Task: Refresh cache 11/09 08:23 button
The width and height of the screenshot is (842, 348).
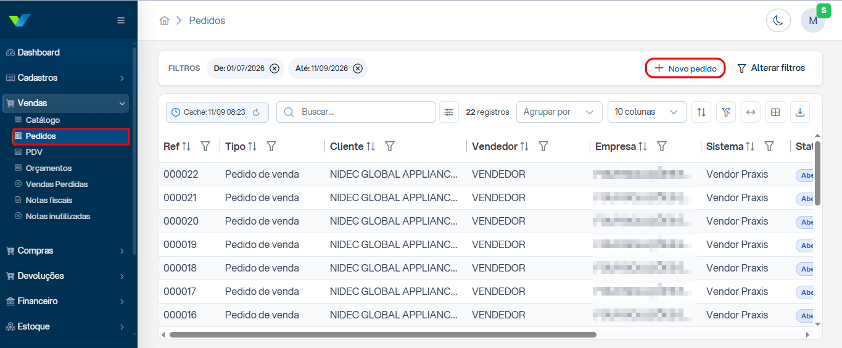Action: coord(218,112)
